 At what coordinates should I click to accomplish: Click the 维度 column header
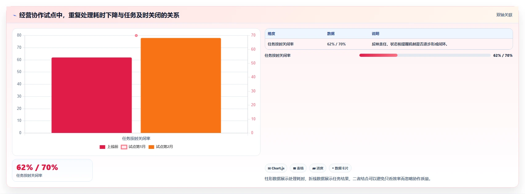point(271,34)
